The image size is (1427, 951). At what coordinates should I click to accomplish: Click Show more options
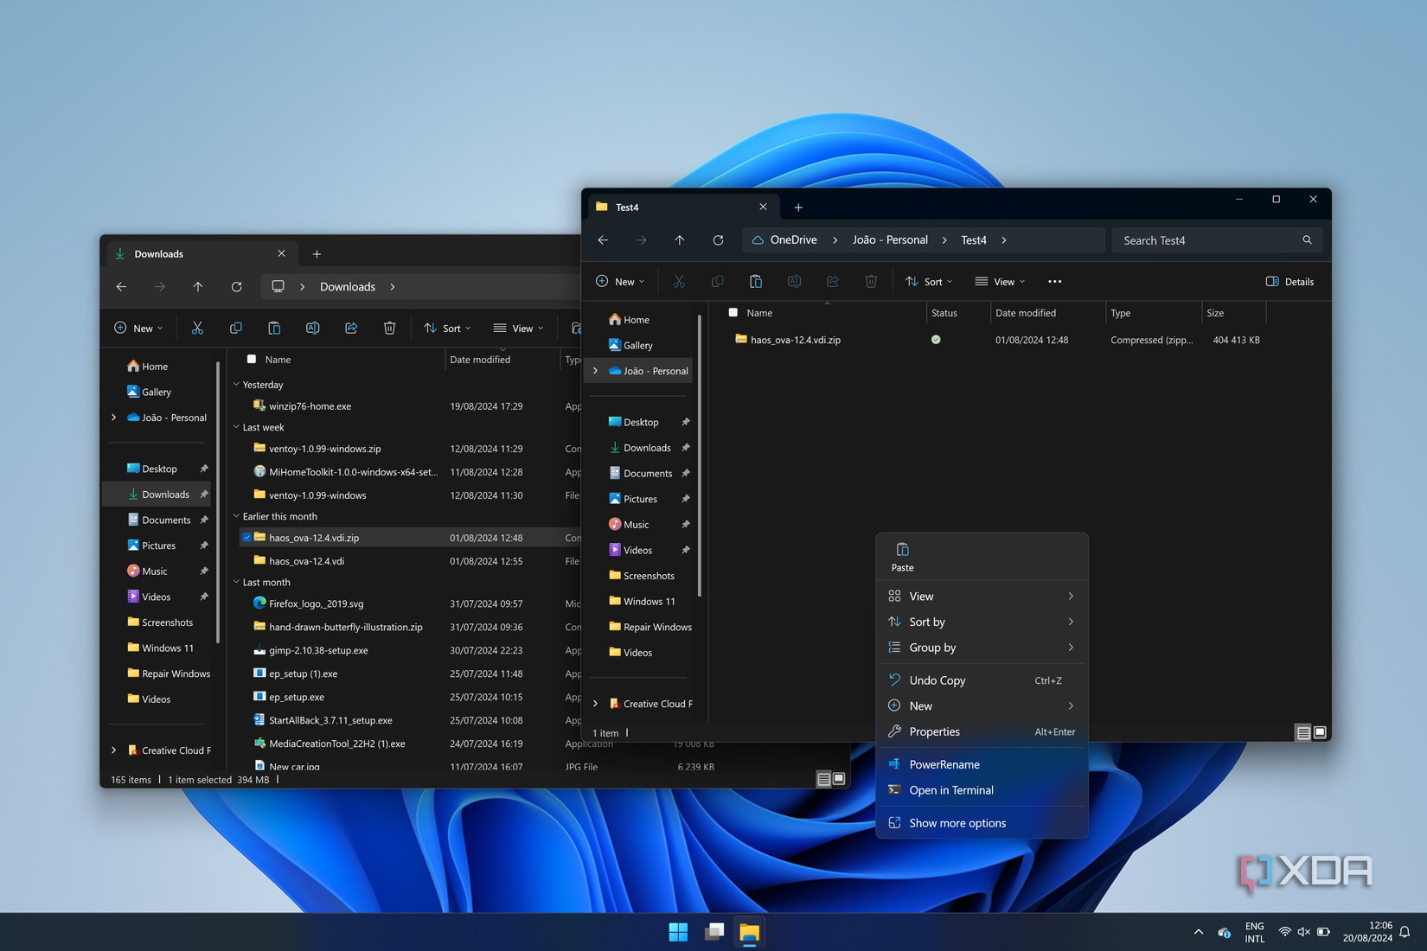pos(982,823)
